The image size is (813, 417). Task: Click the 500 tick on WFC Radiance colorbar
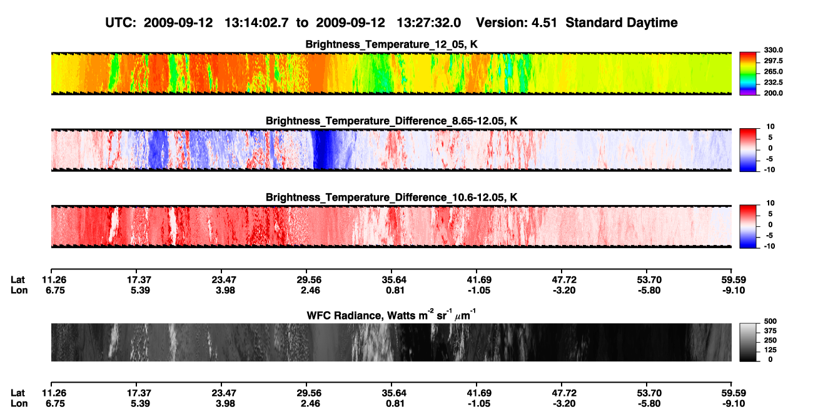[771, 322]
